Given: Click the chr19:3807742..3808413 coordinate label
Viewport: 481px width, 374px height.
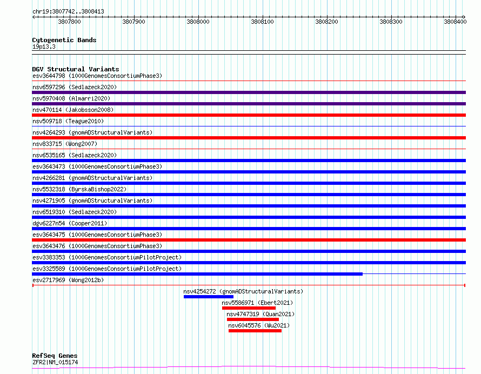Looking at the screenshot, I should [x=68, y=11].
